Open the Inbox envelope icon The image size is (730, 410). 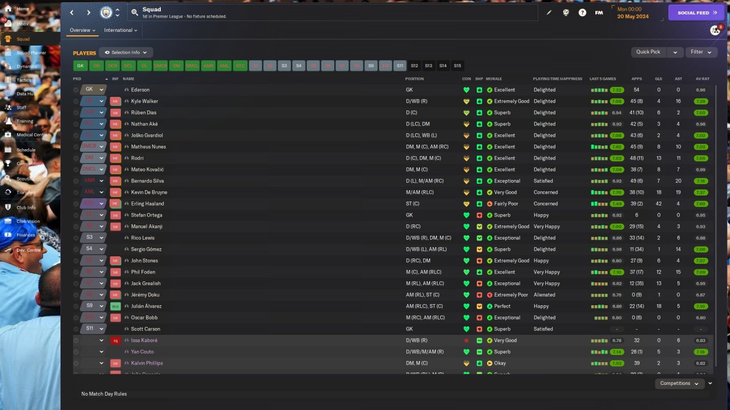tap(9, 24)
